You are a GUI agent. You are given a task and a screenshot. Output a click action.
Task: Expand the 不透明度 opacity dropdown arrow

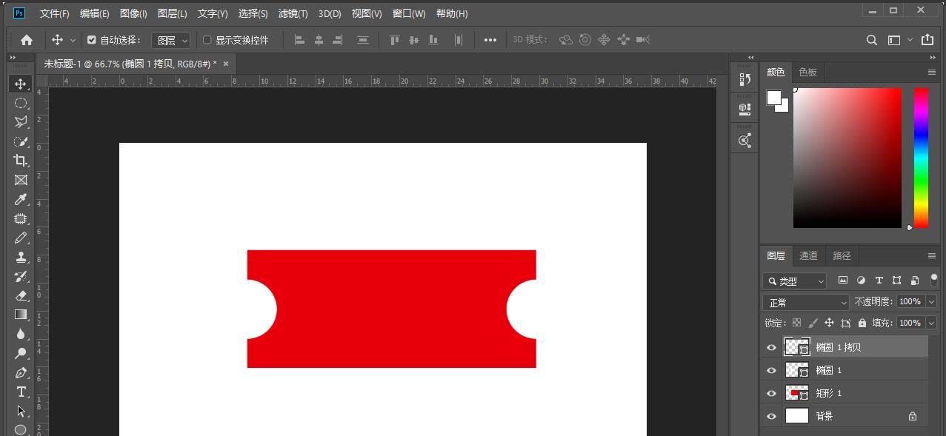tap(931, 302)
